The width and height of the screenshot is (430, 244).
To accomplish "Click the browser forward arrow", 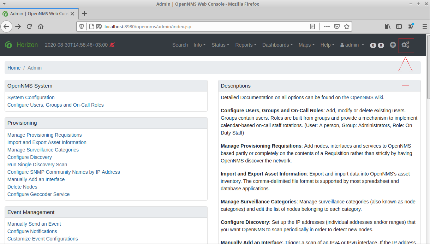I will [18, 26].
